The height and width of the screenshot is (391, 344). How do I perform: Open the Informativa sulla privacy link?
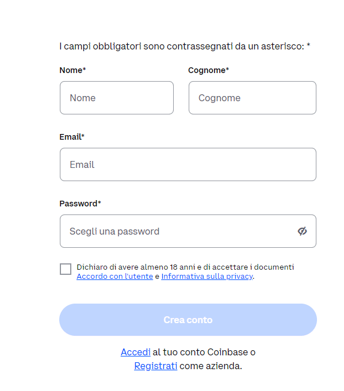207,277
